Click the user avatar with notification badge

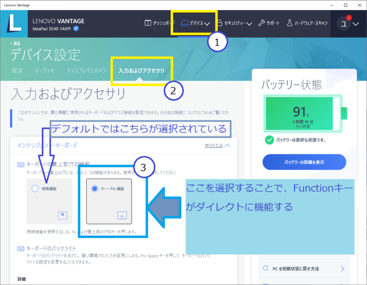click(x=344, y=24)
